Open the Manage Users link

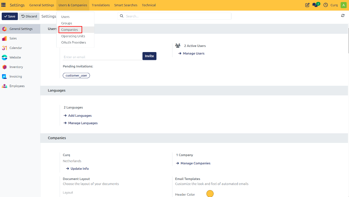point(192,53)
